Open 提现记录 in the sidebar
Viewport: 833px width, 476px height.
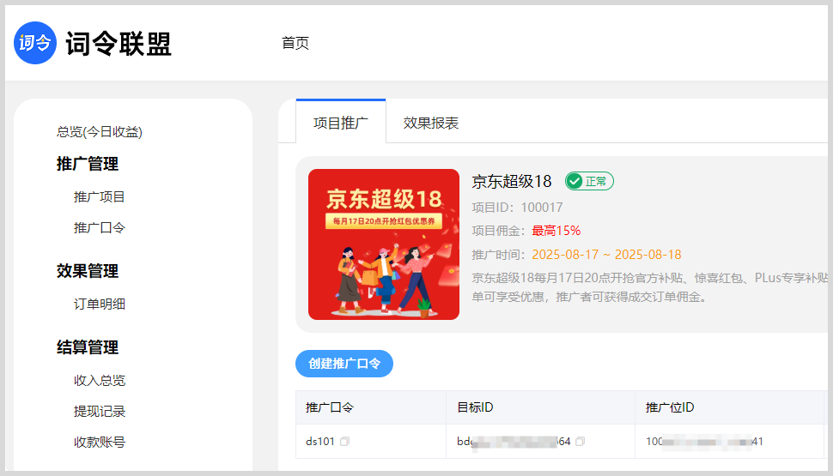click(100, 412)
